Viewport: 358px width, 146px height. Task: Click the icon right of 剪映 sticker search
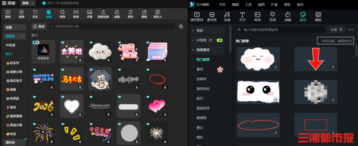pyautogui.click(x=181, y=26)
